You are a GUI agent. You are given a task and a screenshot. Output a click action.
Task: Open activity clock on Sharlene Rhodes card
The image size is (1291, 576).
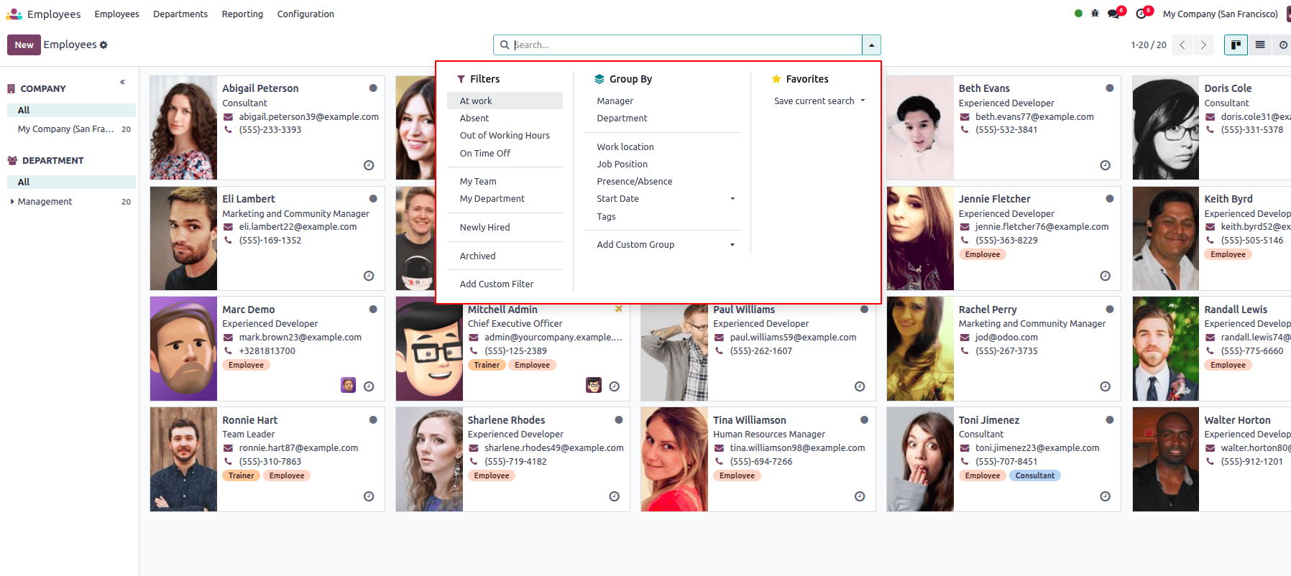pos(615,496)
